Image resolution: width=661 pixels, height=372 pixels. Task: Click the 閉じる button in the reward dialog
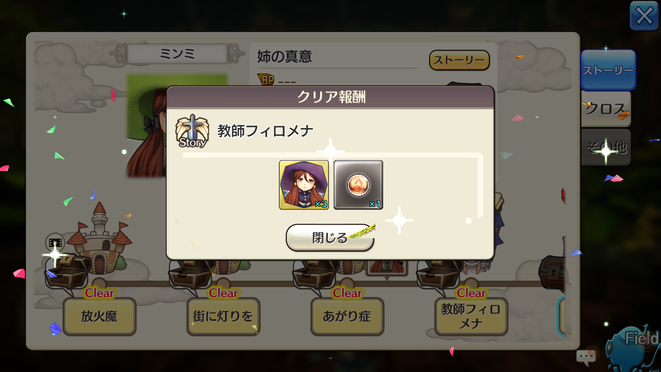[330, 237]
